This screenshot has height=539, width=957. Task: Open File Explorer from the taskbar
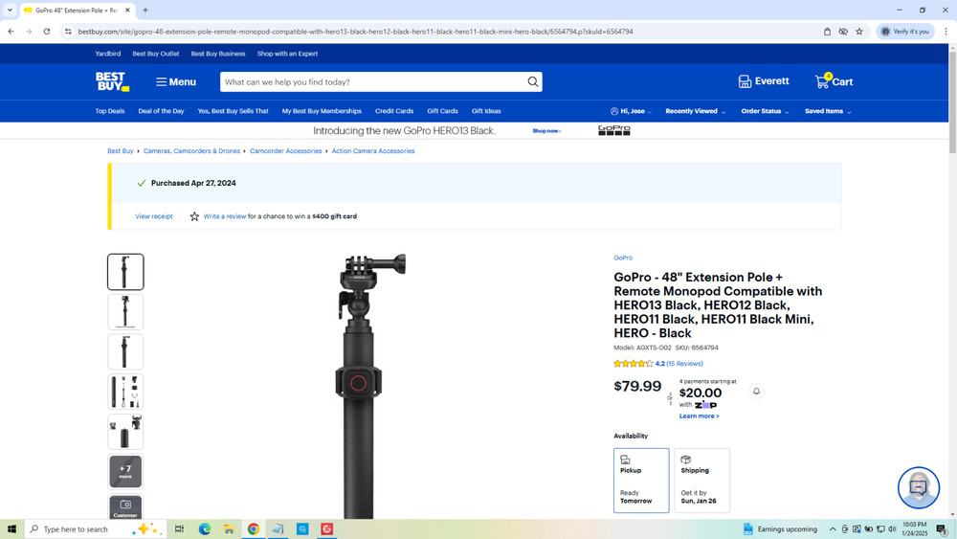click(229, 529)
